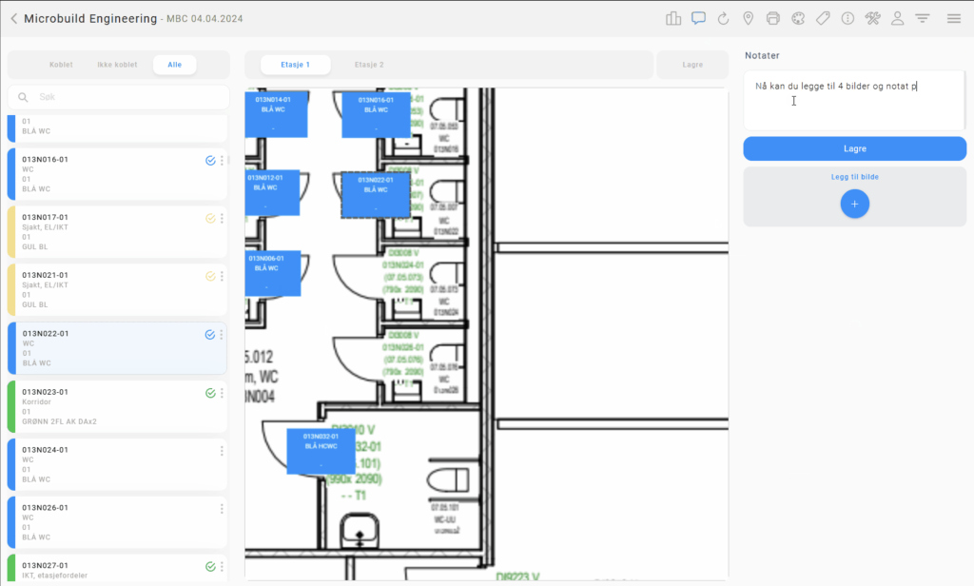
Task: Click the blue 013N006-01 tag on the floor plan
Action: point(273,273)
